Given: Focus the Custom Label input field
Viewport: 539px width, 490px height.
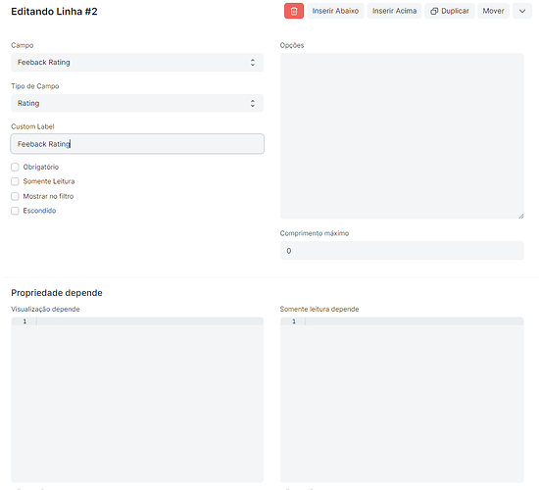Looking at the screenshot, I should point(137,144).
